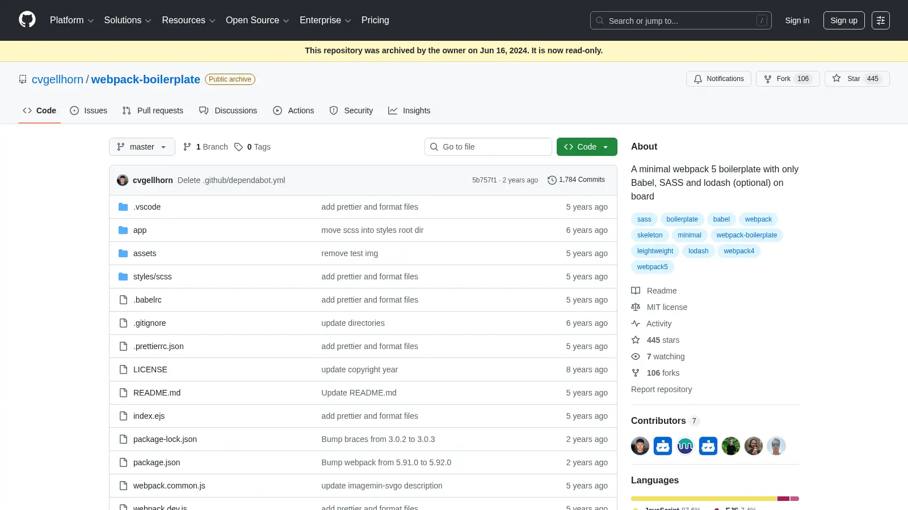Focus the Go to file field

click(488, 147)
